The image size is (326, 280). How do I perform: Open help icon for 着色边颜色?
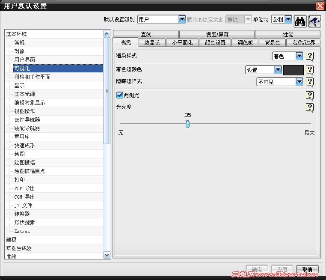(x=310, y=70)
